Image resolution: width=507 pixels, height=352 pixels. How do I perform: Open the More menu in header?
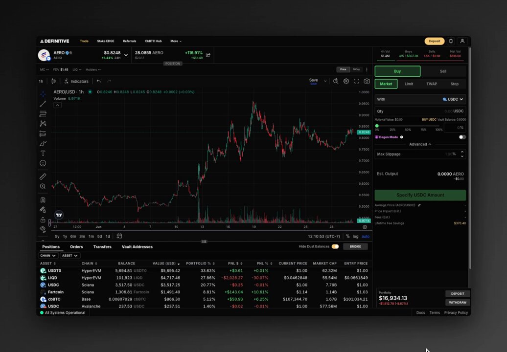(176, 41)
